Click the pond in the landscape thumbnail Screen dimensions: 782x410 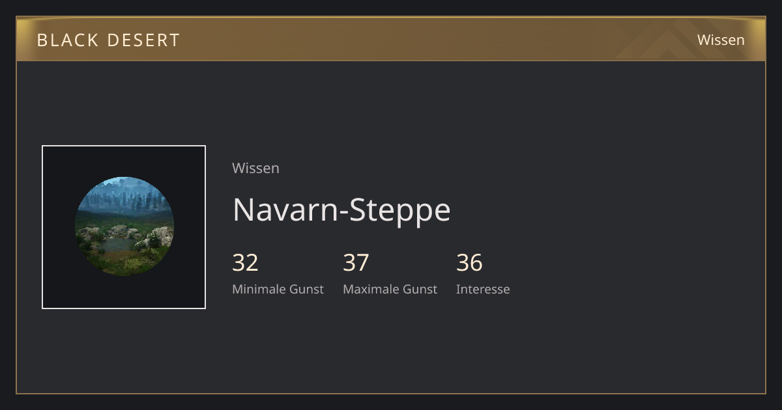coord(116,245)
